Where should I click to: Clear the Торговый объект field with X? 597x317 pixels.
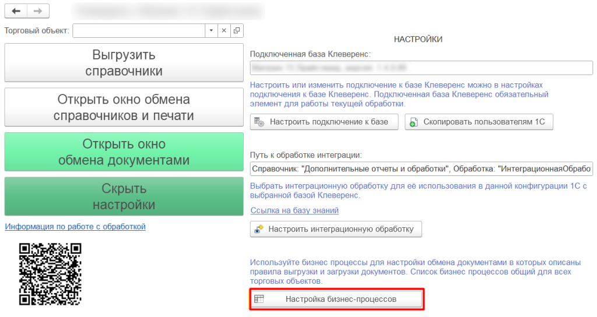223,30
